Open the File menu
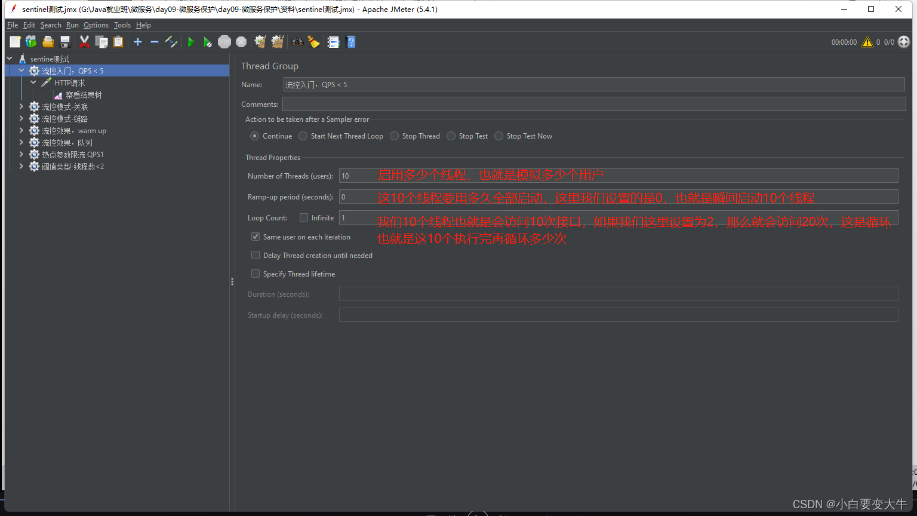Image resolution: width=917 pixels, height=516 pixels. point(13,25)
